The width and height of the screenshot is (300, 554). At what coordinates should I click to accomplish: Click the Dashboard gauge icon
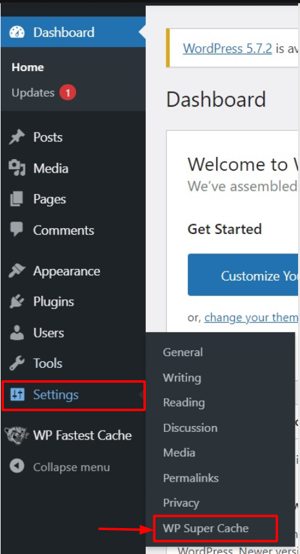pyautogui.click(x=17, y=32)
